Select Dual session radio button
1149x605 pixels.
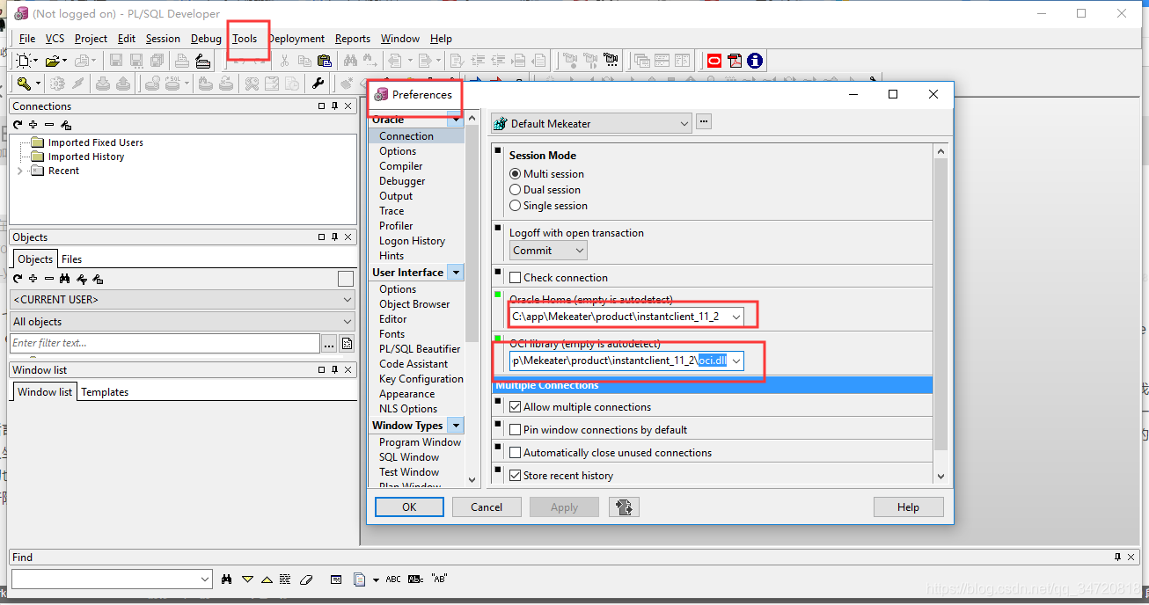point(516,190)
